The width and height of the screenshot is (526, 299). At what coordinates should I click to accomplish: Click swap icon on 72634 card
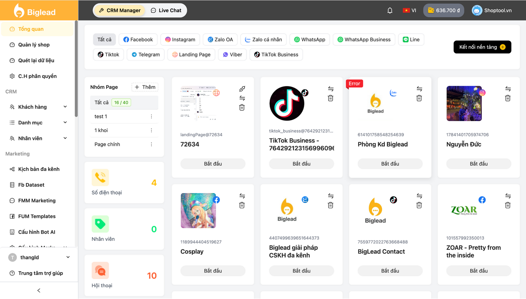242,98
